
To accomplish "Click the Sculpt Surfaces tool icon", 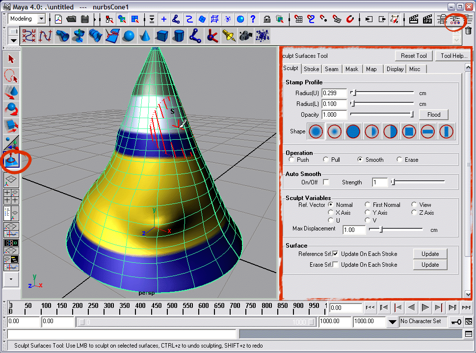I will click(11, 160).
